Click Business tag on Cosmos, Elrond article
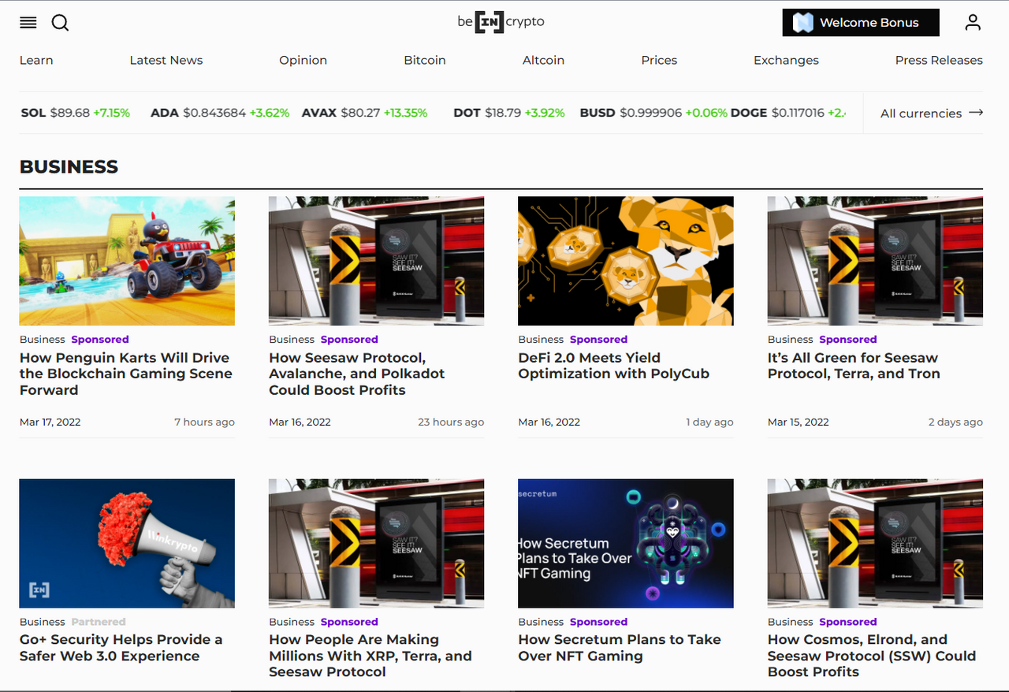 click(790, 622)
